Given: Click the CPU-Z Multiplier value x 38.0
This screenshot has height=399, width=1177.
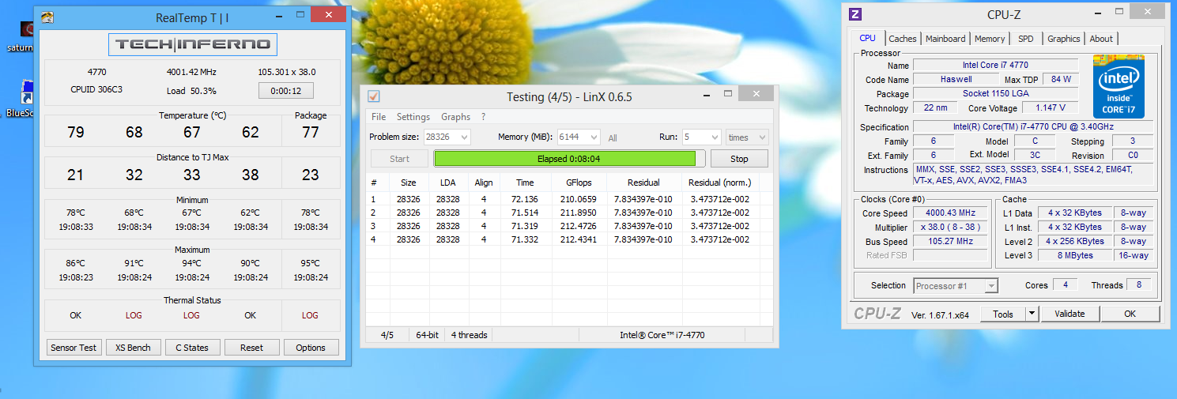Looking at the screenshot, I should (949, 228).
